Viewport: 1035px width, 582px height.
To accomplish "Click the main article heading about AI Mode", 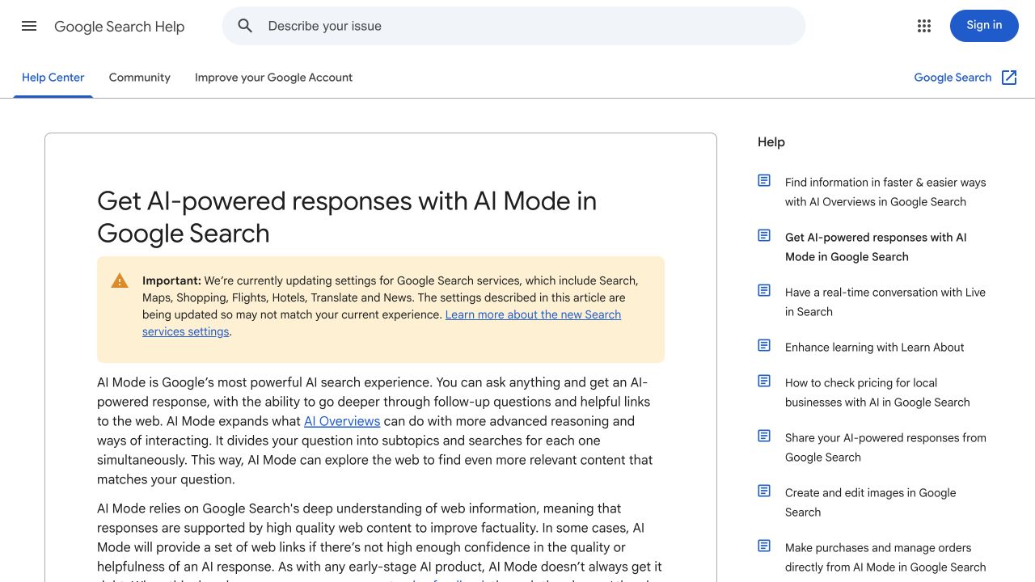I will (x=347, y=217).
